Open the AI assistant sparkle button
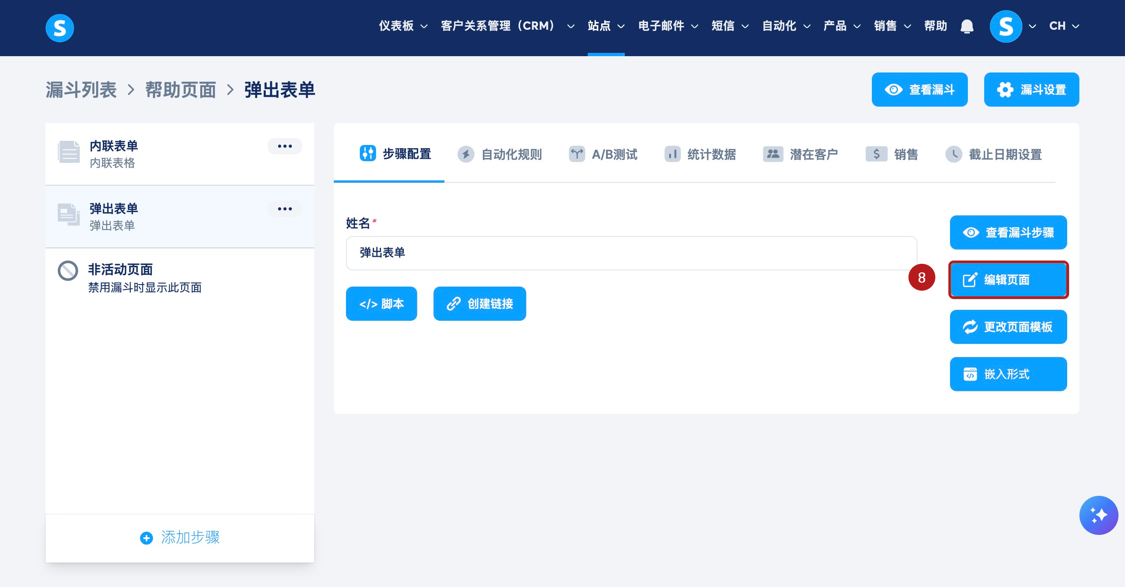 coord(1098,515)
